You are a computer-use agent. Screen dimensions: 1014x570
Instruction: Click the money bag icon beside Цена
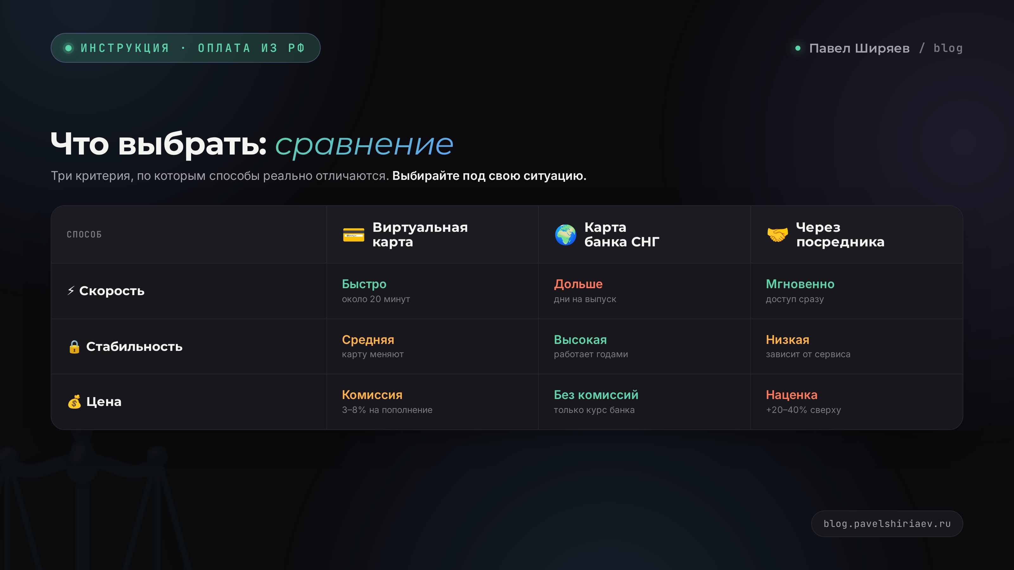tap(74, 402)
